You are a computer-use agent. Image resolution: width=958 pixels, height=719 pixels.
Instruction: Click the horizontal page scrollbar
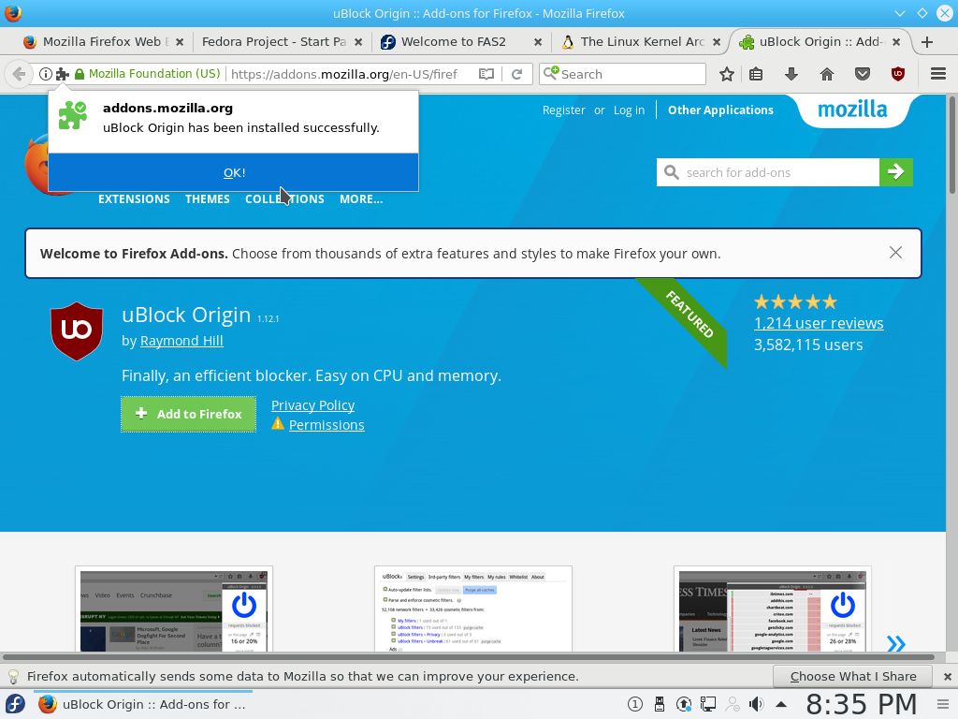coord(469,657)
